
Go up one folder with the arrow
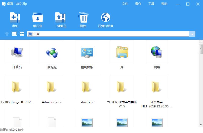click(7, 34)
